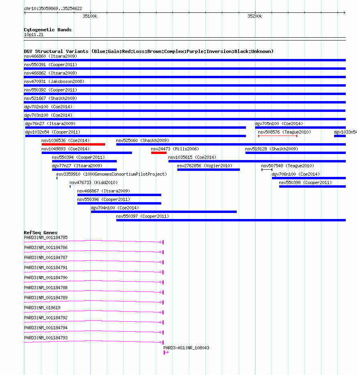
Task: Select the 10p11.21 band label
Action: point(34,34)
